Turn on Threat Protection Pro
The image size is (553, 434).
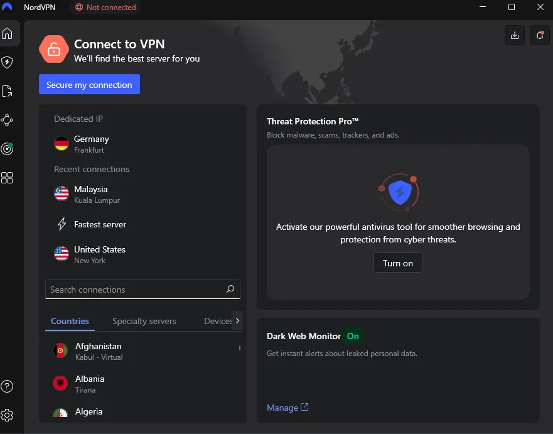click(x=398, y=263)
